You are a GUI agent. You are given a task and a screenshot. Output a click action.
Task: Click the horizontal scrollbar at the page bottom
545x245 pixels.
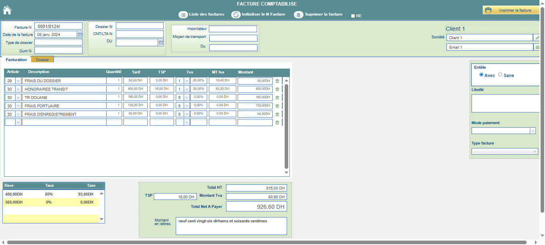pos(268,242)
